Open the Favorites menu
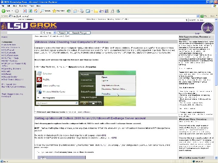 23,6
